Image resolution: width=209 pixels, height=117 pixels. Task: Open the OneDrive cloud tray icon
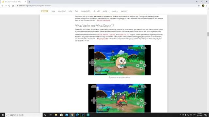click(x=183, y=115)
